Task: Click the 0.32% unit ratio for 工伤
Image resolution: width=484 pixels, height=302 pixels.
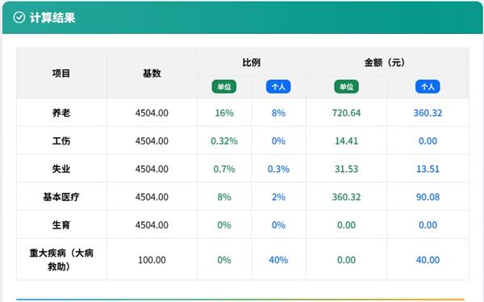Action: 224,141
